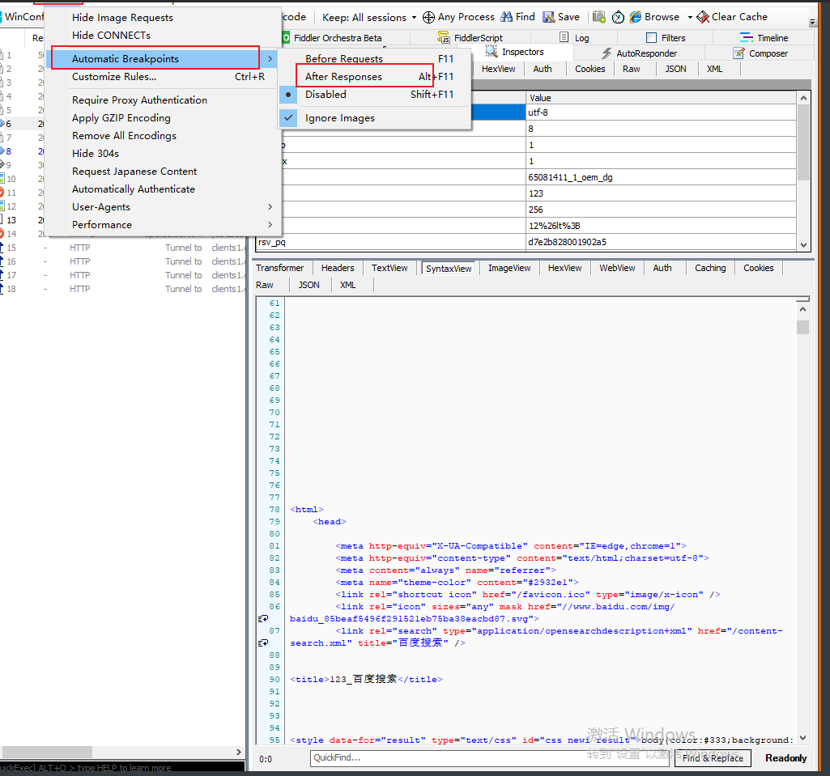830x776 pixels.
Task: Click the Inspectors magnifier icon
Action: (492, 51)
